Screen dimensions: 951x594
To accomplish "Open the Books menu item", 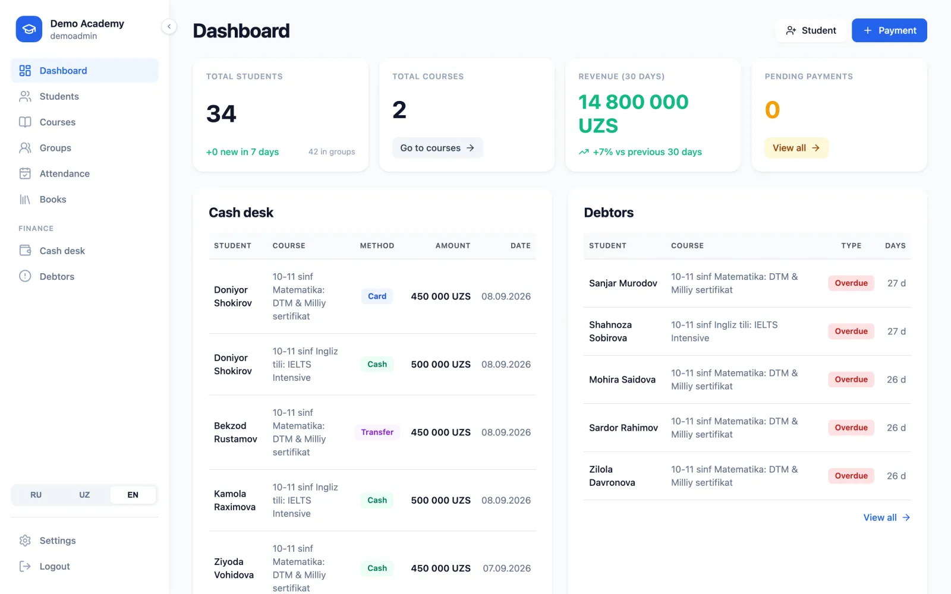I will (x=84, y=199).
